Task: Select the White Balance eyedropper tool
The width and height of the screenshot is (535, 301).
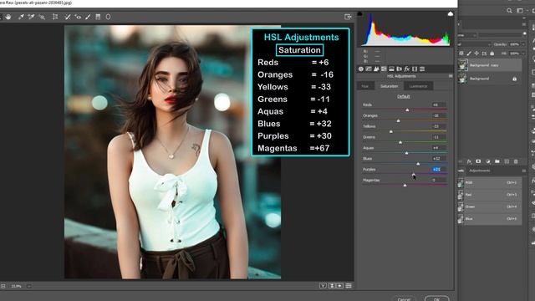Action: coord(21,17)
